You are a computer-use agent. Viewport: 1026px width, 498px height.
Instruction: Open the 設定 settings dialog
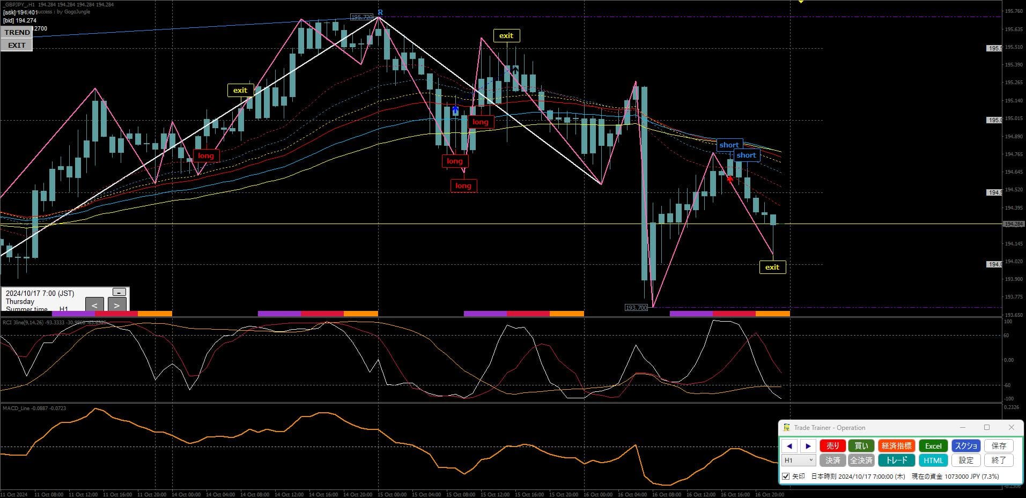pos(966,460)
